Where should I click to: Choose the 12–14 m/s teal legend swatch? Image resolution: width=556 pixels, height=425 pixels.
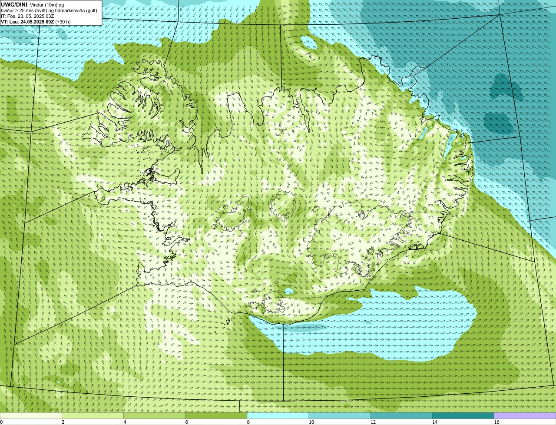tap(401, 416)
